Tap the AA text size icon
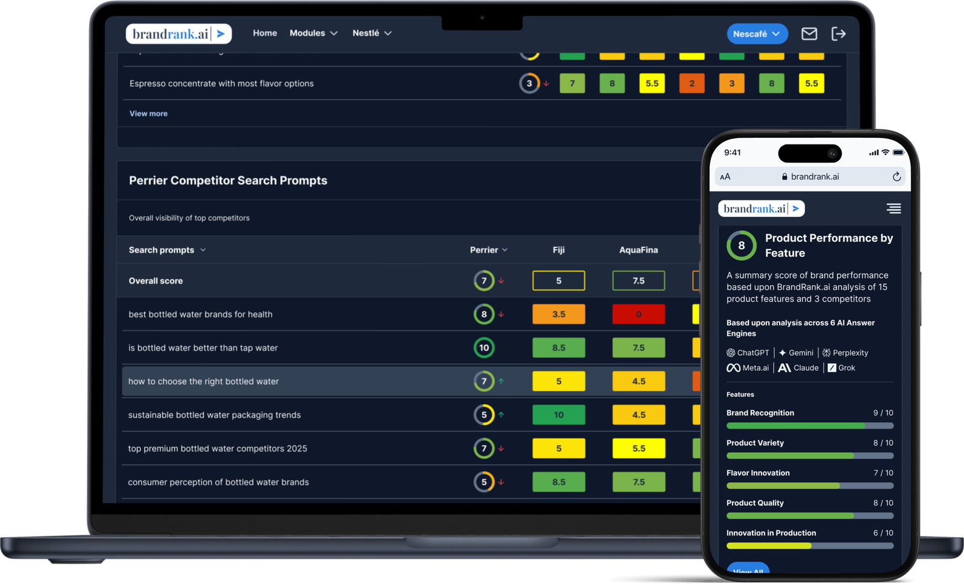The image size is (964, 584). click(x=725, y=176)
